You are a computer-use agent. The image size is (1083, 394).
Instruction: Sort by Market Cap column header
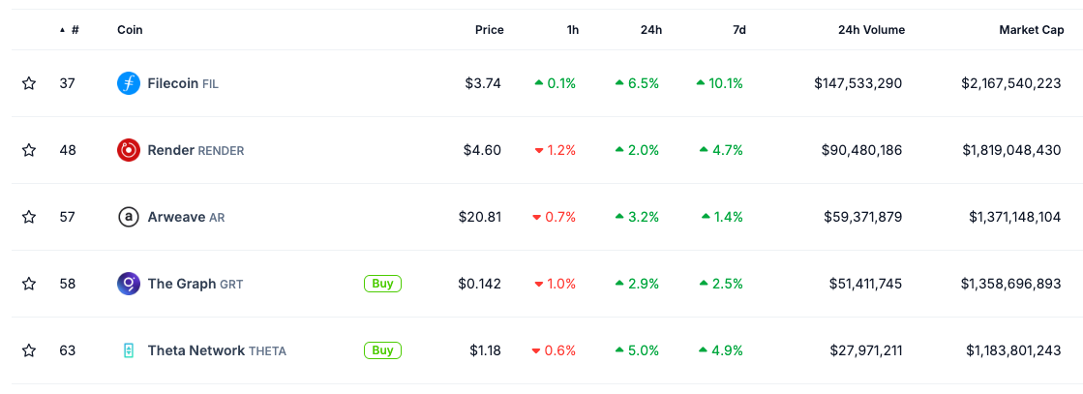[1031, 30]
